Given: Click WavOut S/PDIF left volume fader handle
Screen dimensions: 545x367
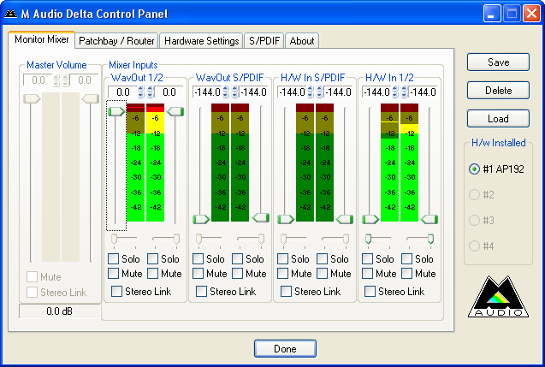Looking at the screenshot, I should (201, 219).
